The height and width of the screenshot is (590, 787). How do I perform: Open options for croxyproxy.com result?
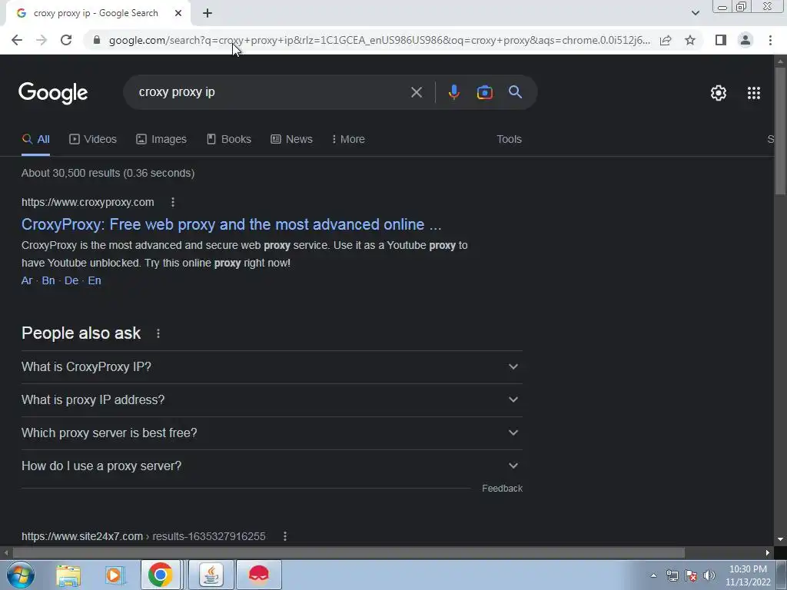[x=173, y=202]
